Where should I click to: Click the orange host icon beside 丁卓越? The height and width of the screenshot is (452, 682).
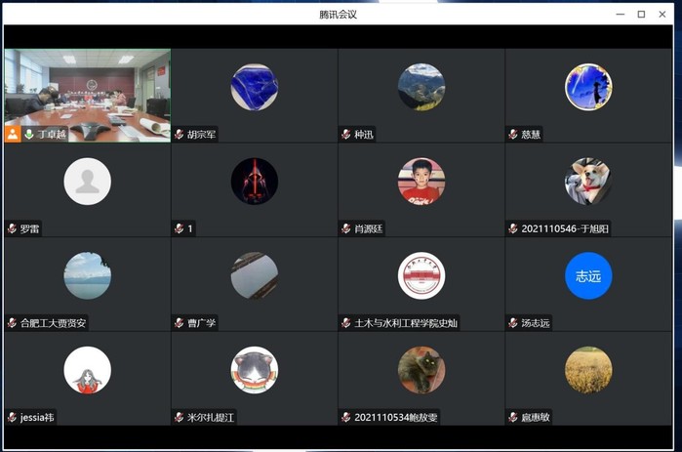click(x=13, y=134)
